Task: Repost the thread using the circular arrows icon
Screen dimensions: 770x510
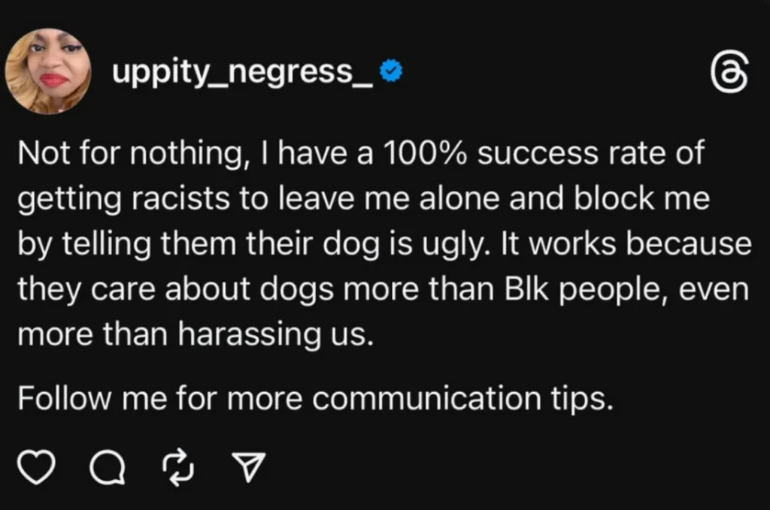Action: point(177,468)
